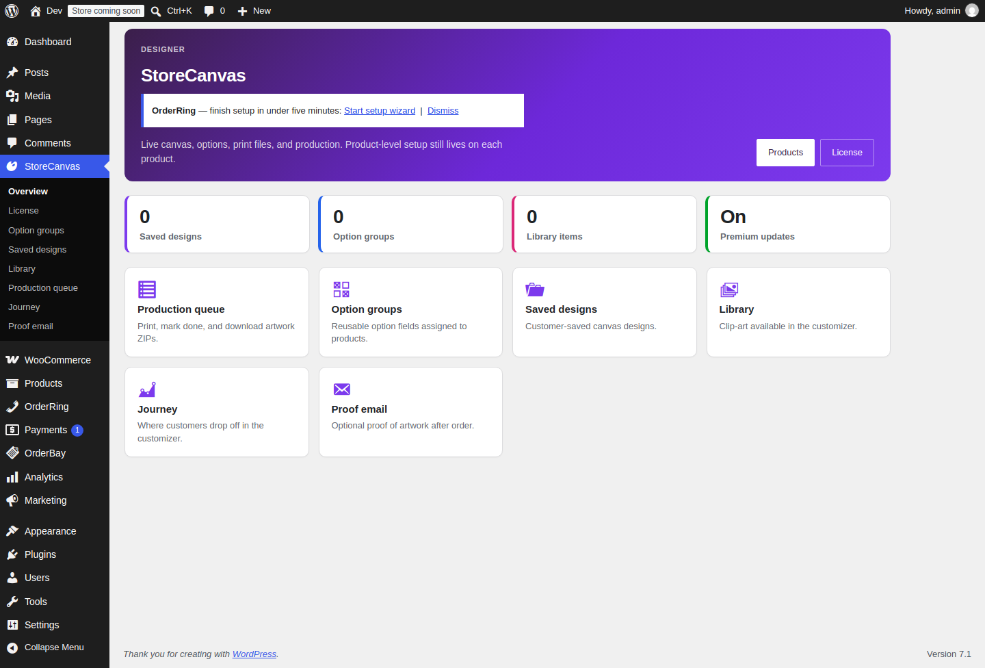Click the Journey chart icon on card
This screenshot has height=668, width=985.
[147, 389]
